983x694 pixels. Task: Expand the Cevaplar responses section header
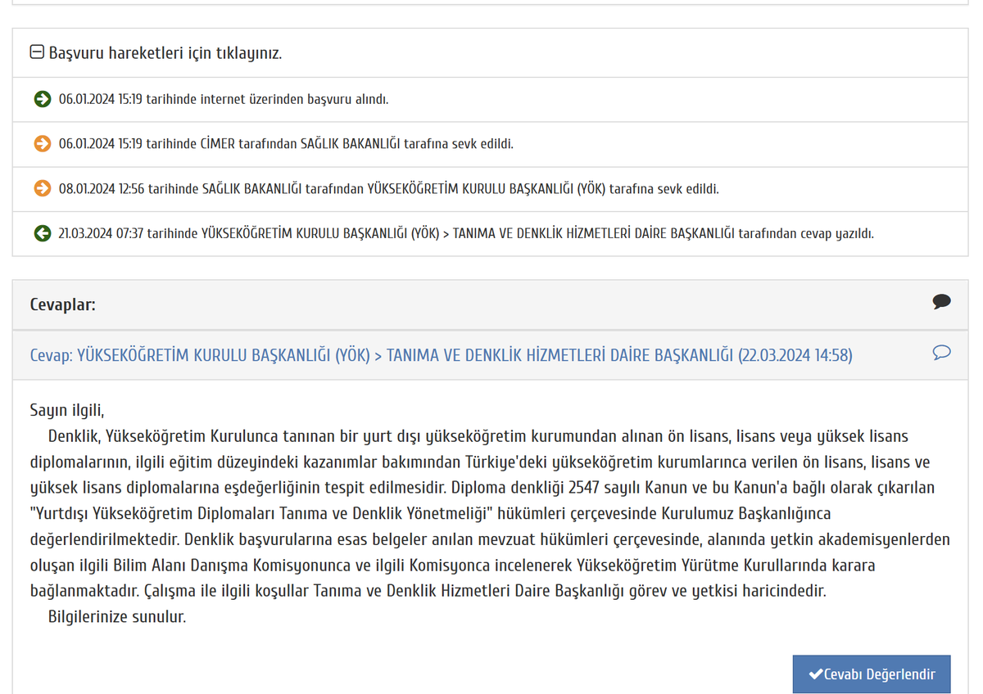(x=491, y=303)
